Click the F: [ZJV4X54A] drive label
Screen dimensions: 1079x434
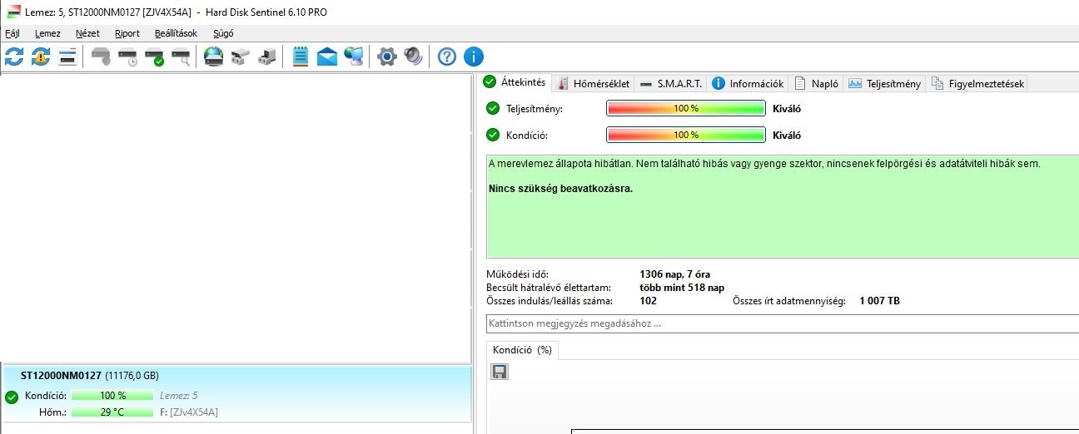tap(189, 412)
